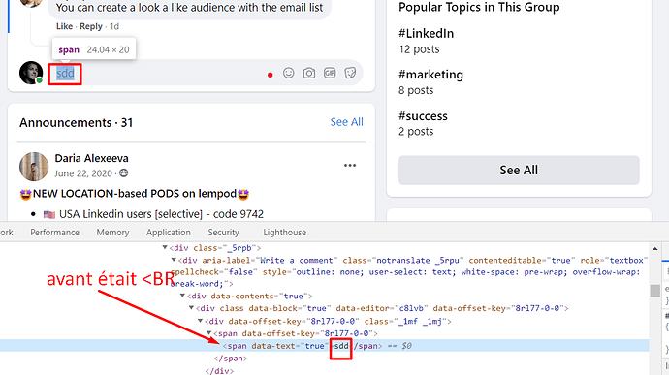Click your profile avatar beside comment box
Screen dimensions: 669x375
tap(31, 73)
